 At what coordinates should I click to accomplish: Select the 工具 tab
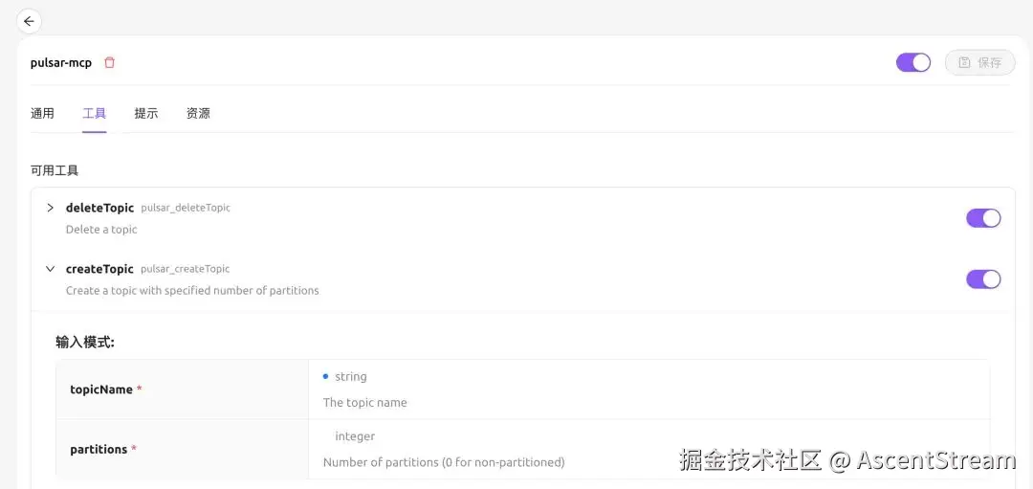pyautogui.click(x=94, y=113)
